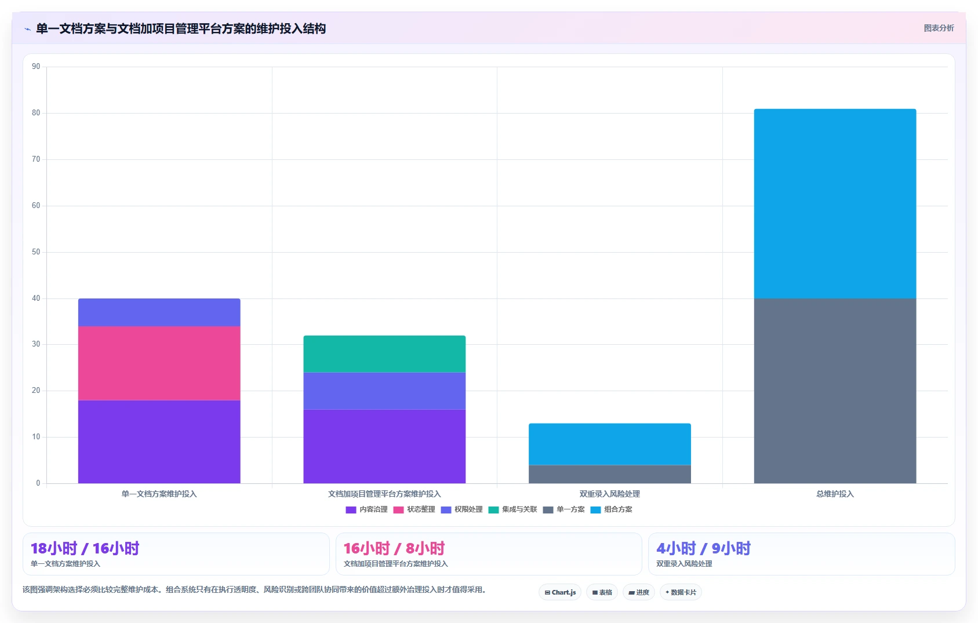
Task: Click the footer note starting 该图强调架构选择
Action: 256,590
